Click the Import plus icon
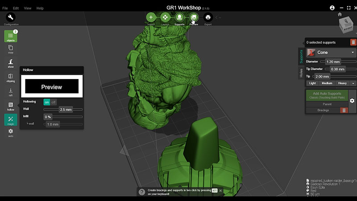This screenshot has height=201, width=357. point(151,17)
